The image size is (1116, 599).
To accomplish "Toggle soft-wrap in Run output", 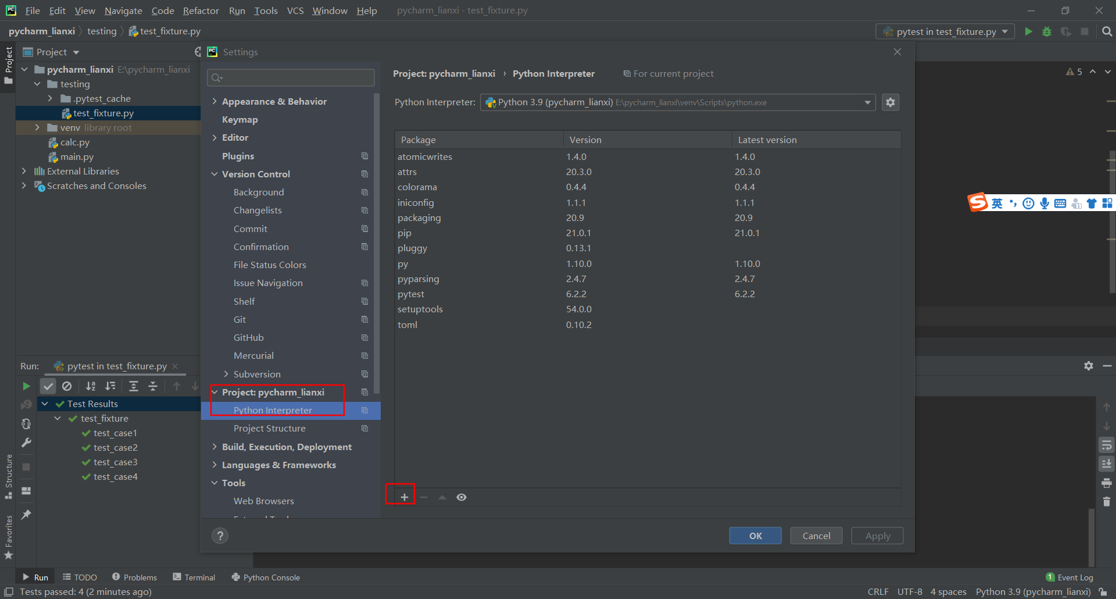I will pos(1107,445).
